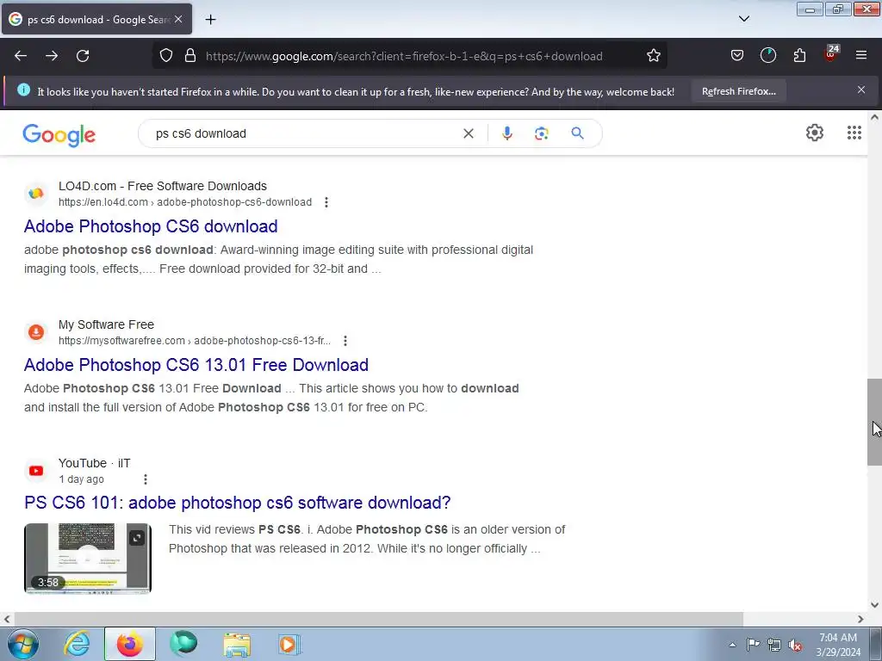Launch Internet Explorer from taskbar
Viewport: 882px width, 661px height.
(77, 644)
